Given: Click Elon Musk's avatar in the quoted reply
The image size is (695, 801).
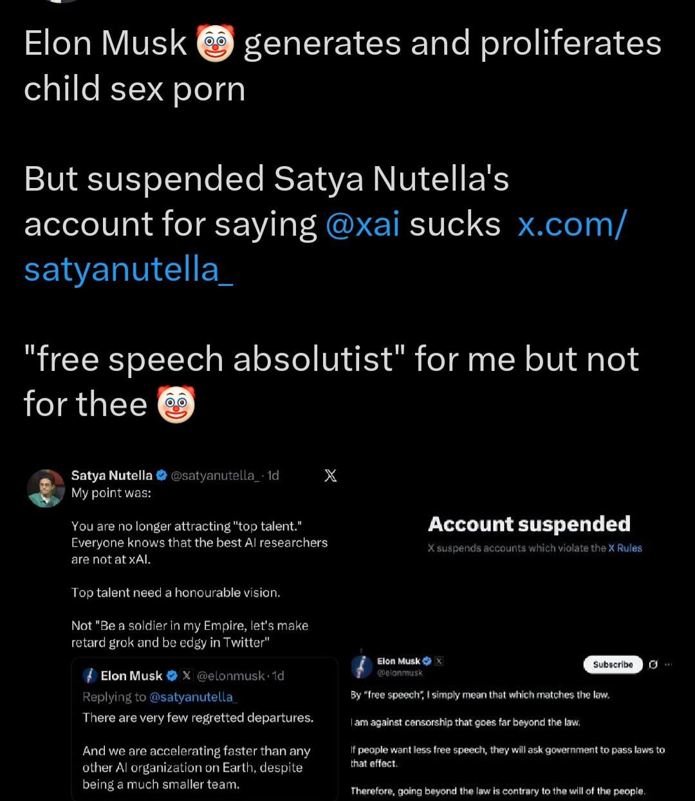Looking at the screenshot, I should pyautogui.click(x=89, y=675).
